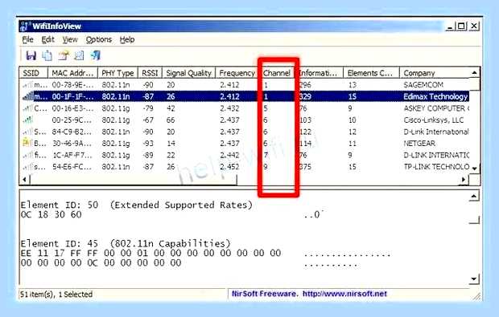Click the list's scroll up arrow
Viewport: 499px width, 317px height.
coord(474,73)
